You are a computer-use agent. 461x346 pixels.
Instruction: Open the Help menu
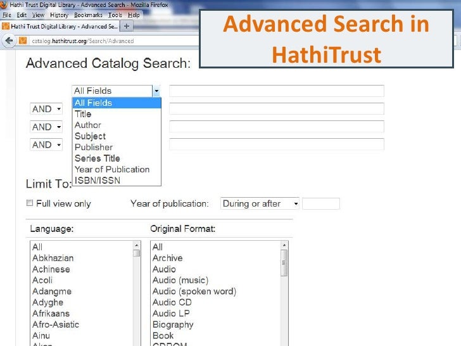(x=134, y=15)
